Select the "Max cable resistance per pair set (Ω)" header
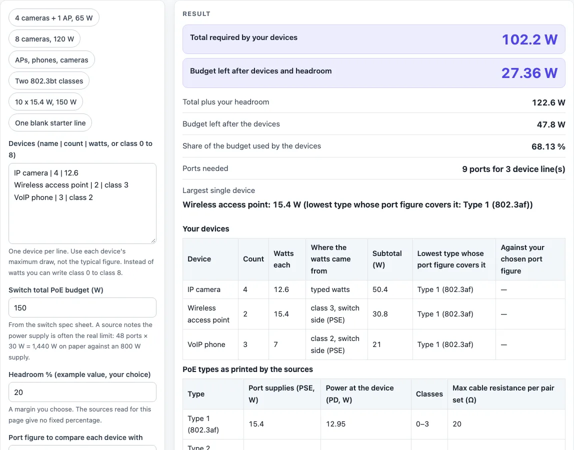Viewport: 574px width, 450px height. (506, 394)
